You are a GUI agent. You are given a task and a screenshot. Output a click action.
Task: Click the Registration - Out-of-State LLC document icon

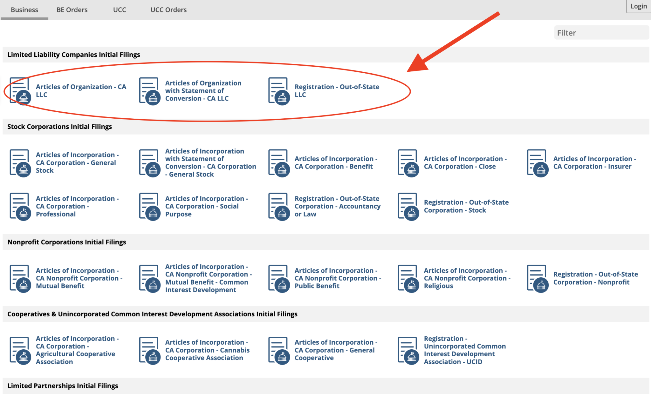point(279,91)
